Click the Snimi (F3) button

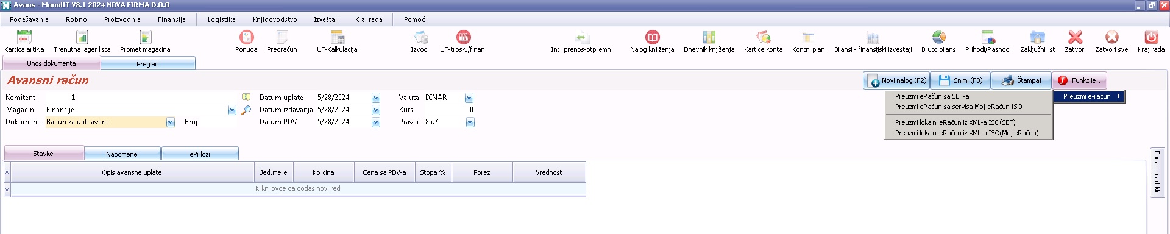pyautogui.click(x=960, y=80)
